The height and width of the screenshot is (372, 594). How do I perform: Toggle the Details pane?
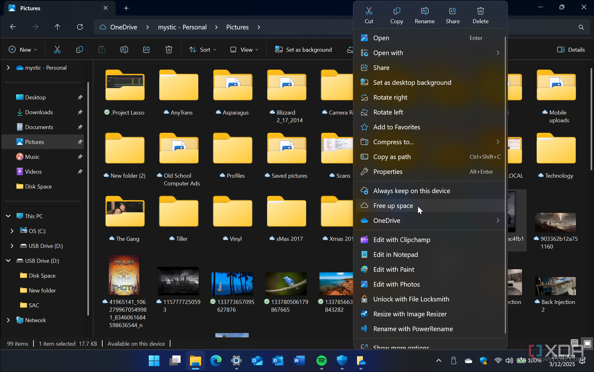point(571,50)
